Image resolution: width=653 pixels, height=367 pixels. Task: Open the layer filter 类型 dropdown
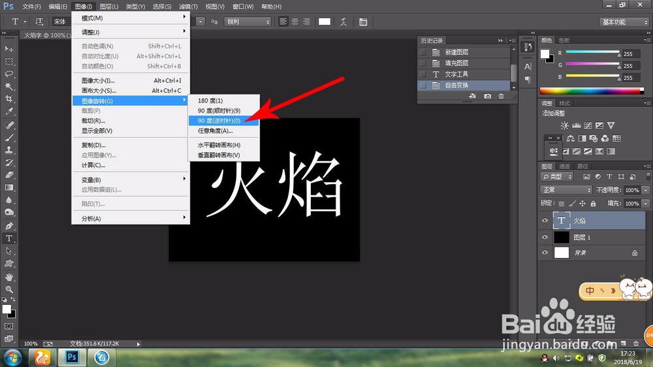pos(557,176)
